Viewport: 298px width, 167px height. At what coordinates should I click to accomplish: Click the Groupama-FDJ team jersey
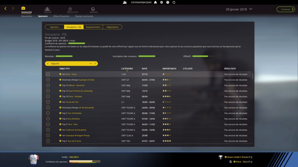33,159
